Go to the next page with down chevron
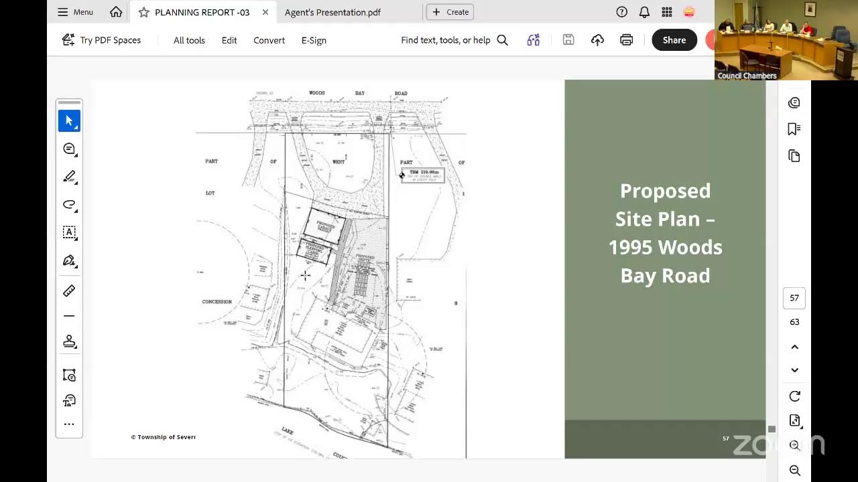858x482 pixels. click(x=794, y=370)
